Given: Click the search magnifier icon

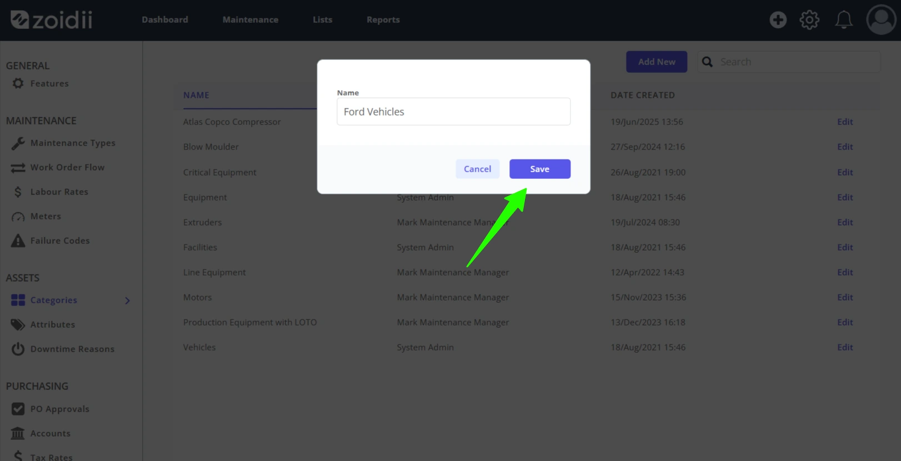Looking at the screenshot, I should point(707,62).
